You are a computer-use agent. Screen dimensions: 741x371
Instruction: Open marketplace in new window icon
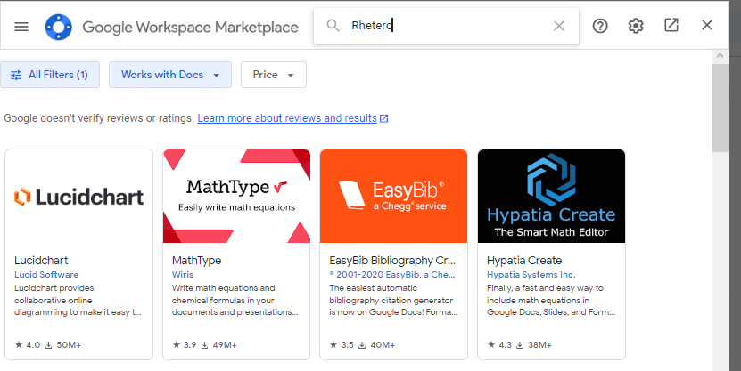coord(671,25)
